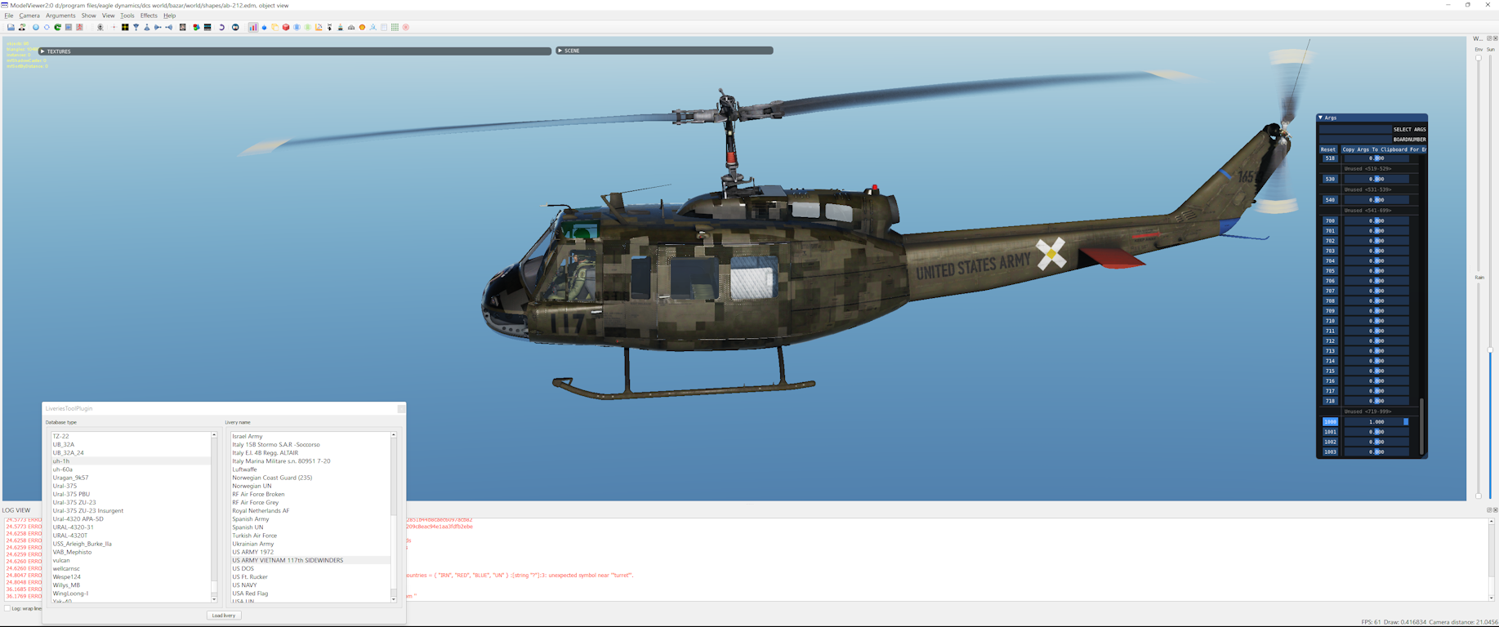Click the BOARDNUMBER input field
This screenshot has width=1499, height=627.
click(x=1356, y=139)
